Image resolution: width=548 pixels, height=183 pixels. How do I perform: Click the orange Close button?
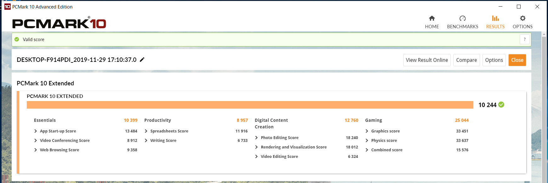point(517,60)
